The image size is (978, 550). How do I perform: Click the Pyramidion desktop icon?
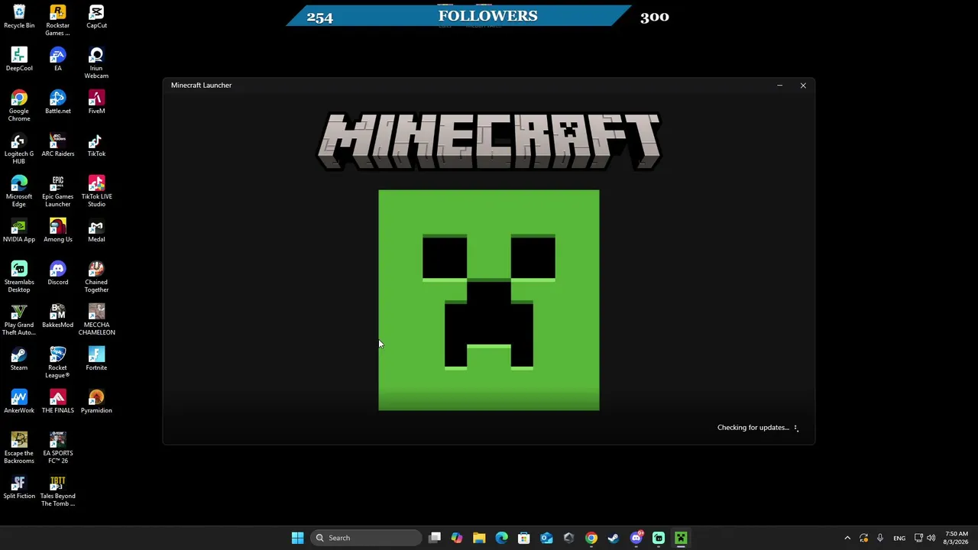click(x=96, y=402)
